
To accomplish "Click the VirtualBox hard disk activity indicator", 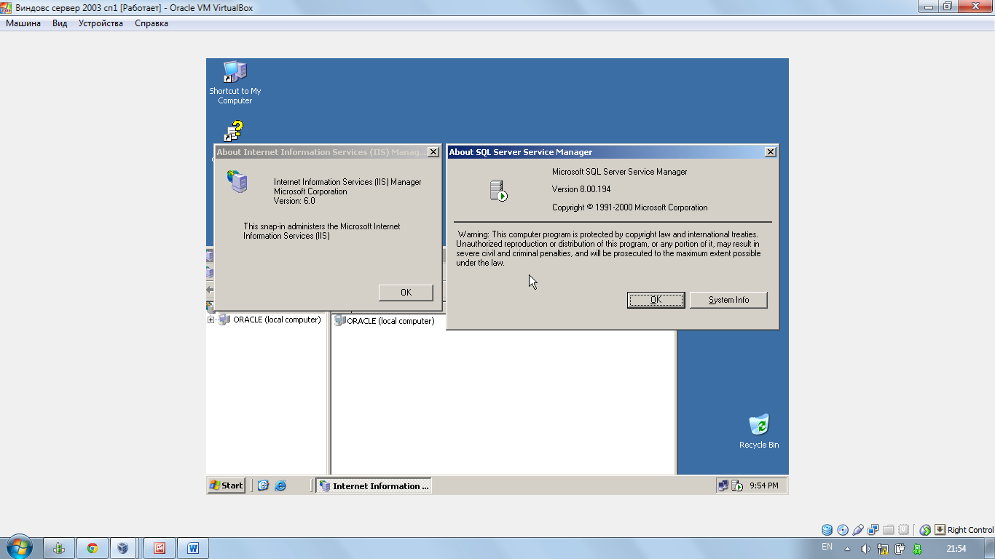I will [827, 530].
